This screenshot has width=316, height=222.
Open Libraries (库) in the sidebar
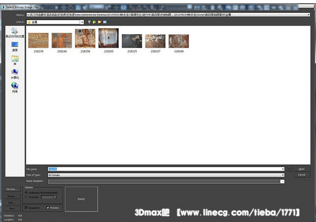coord(15,60)
